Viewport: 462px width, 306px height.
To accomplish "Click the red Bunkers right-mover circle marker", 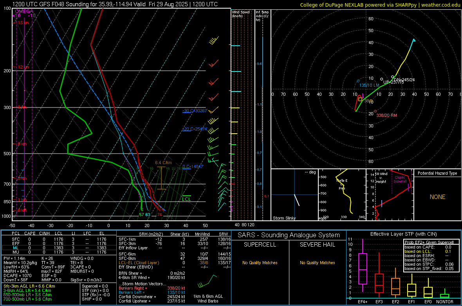I will click(375, 111).
